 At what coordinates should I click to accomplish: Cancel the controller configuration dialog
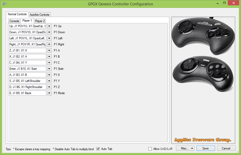226,148
